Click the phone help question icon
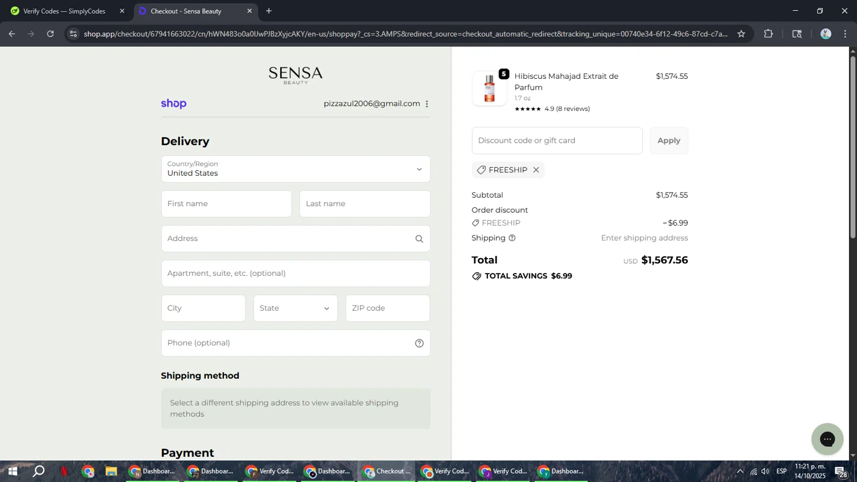The height and width of the screenshot is (482, 857). click(x=419, y=343)
